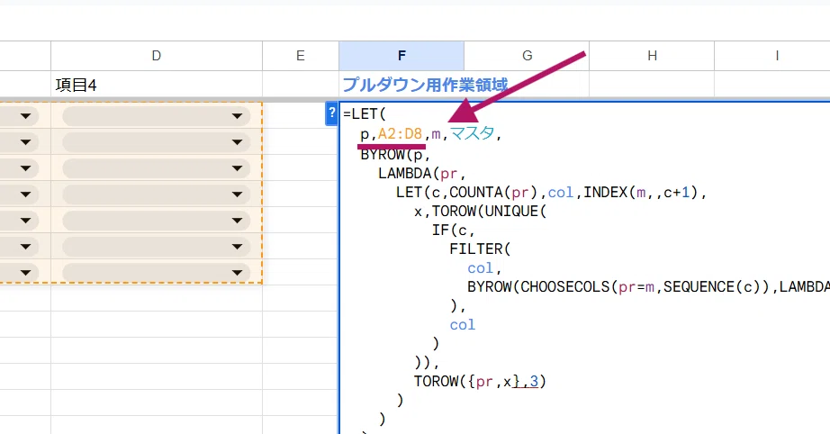The height and width of the screenshot is (434, 830).
Task: Click the BYROW(p, formula line
Action: click(395, 155)
